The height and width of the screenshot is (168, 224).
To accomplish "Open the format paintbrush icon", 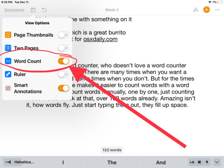I will coord(196,10).
